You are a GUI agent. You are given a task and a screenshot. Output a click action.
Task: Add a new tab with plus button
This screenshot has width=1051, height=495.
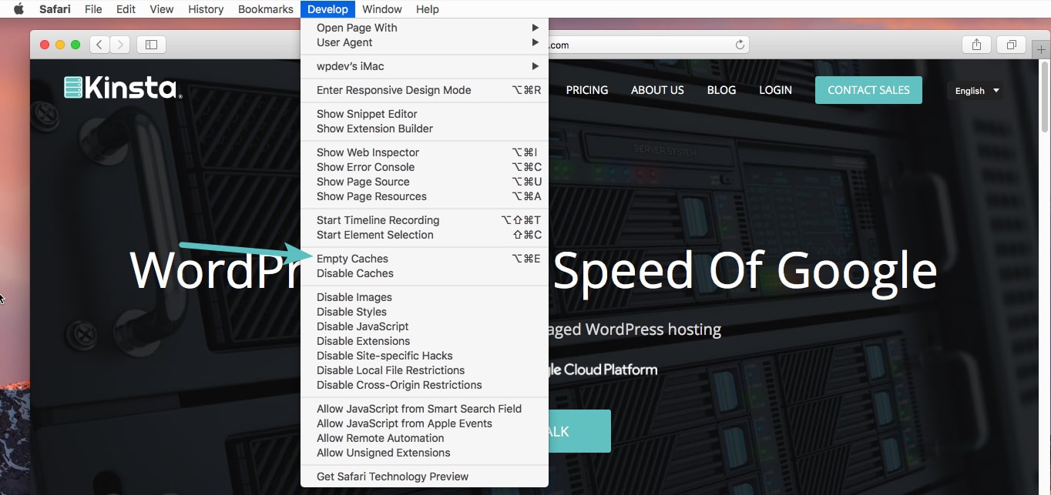(1042, 48)
